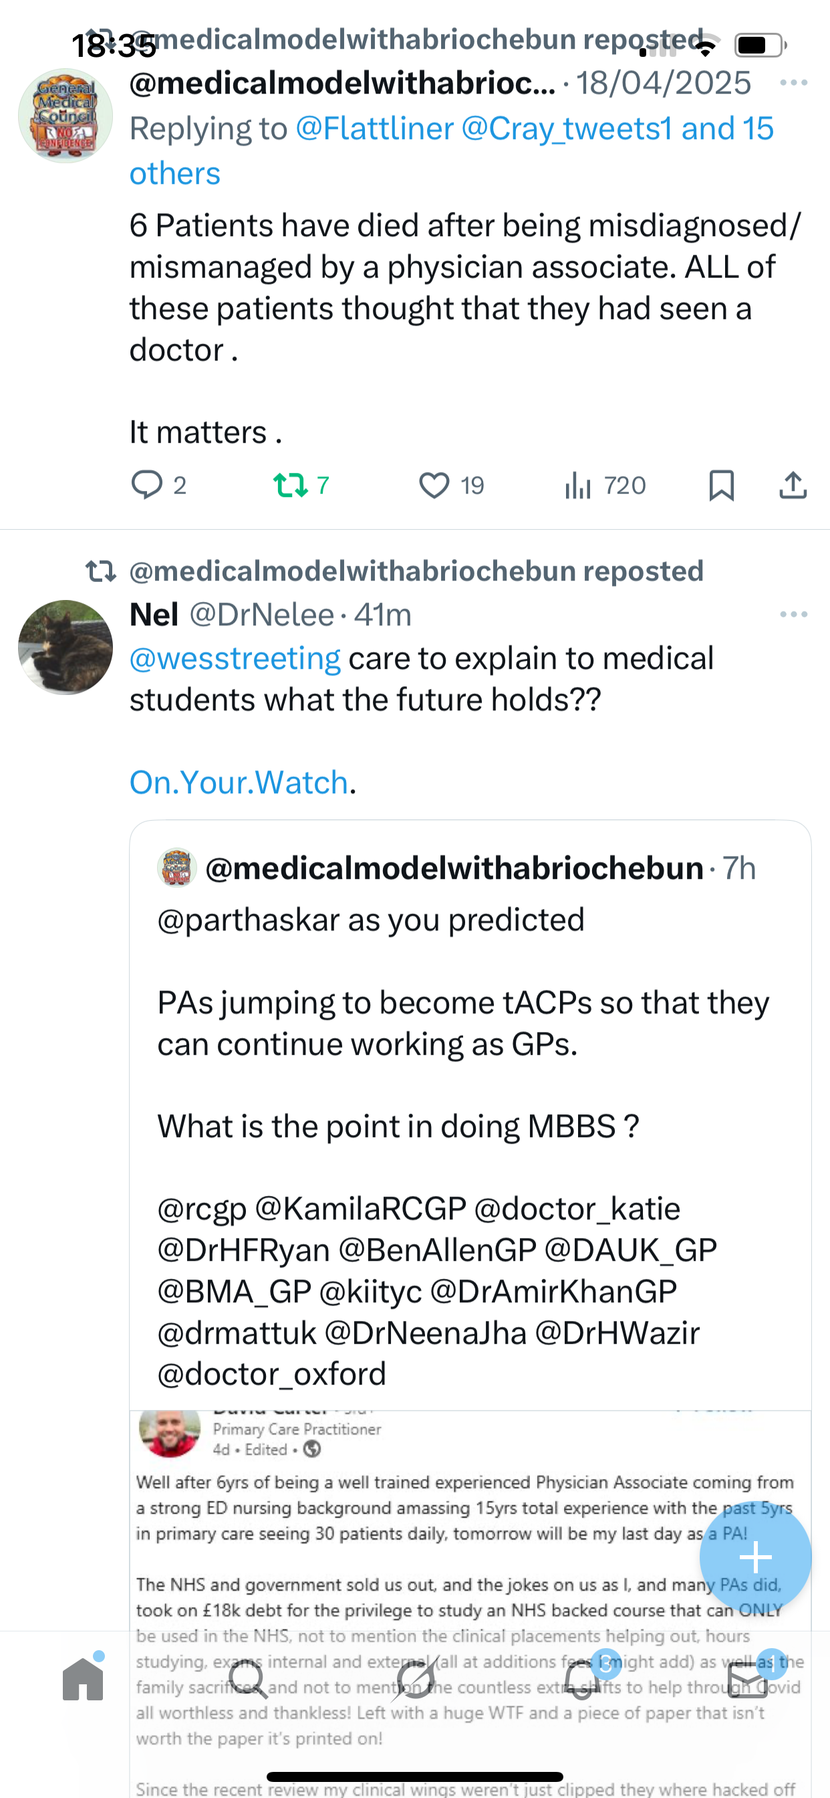The width and height of the screenshot is (830, 1798).
Task: View analytics showing 720 views
Action: pos(579,485)
